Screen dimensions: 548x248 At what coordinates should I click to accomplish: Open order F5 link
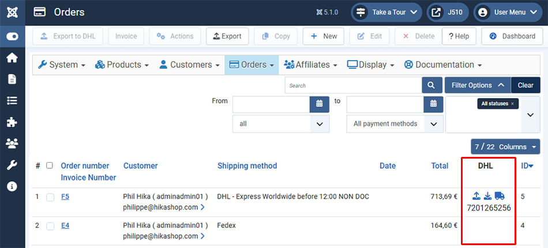pos(65,197)
